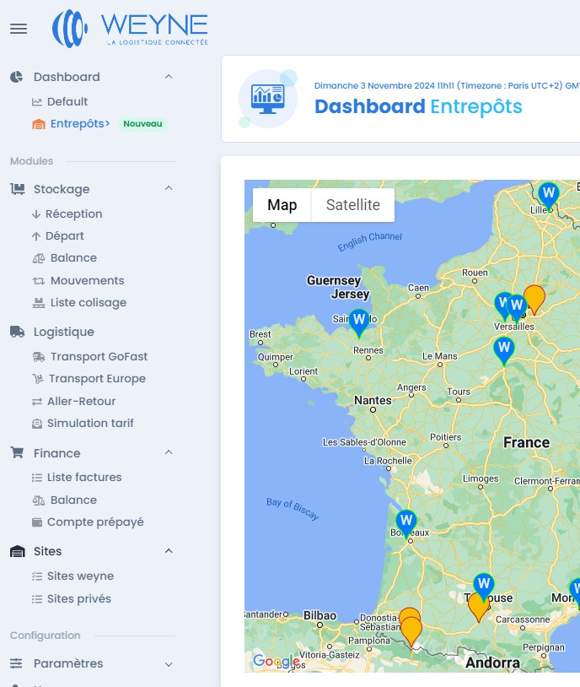580x687 pixels.
Task: Click the Simulation tarif icon
Action: coord(37,424)
